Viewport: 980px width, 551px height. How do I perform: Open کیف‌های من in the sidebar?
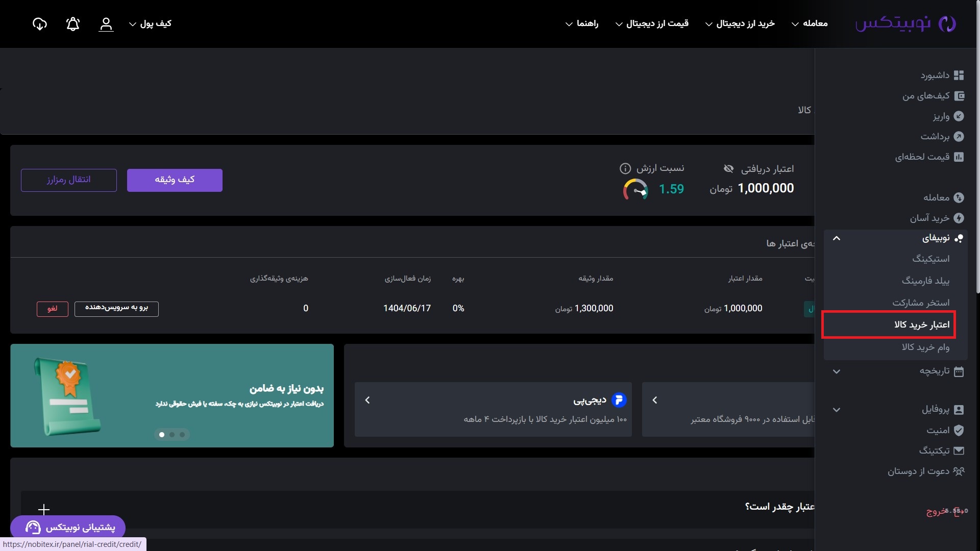926,96
